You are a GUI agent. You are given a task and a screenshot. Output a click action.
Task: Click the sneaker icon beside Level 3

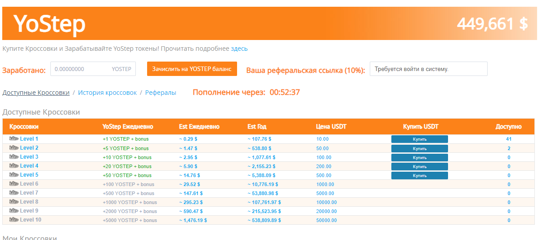click(13, 157)
